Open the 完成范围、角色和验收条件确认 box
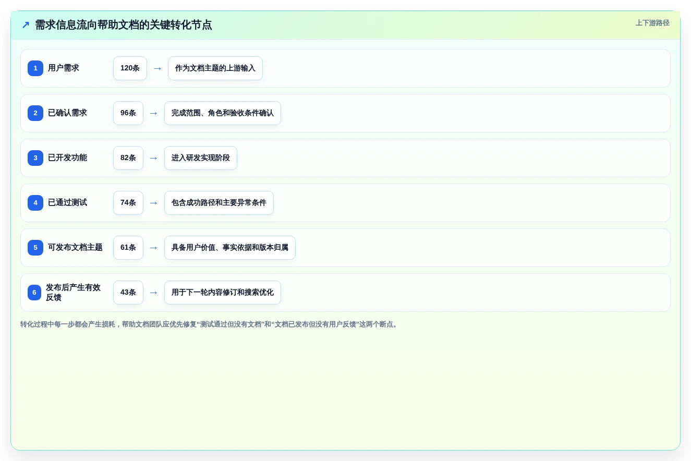 [223, 113]
